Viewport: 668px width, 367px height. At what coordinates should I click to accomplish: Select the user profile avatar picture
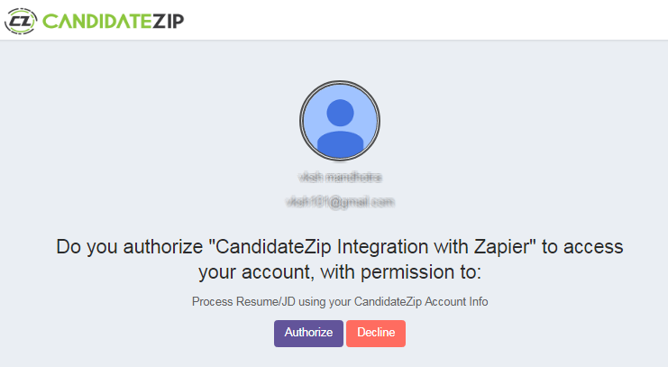click(x=340, y=121)
